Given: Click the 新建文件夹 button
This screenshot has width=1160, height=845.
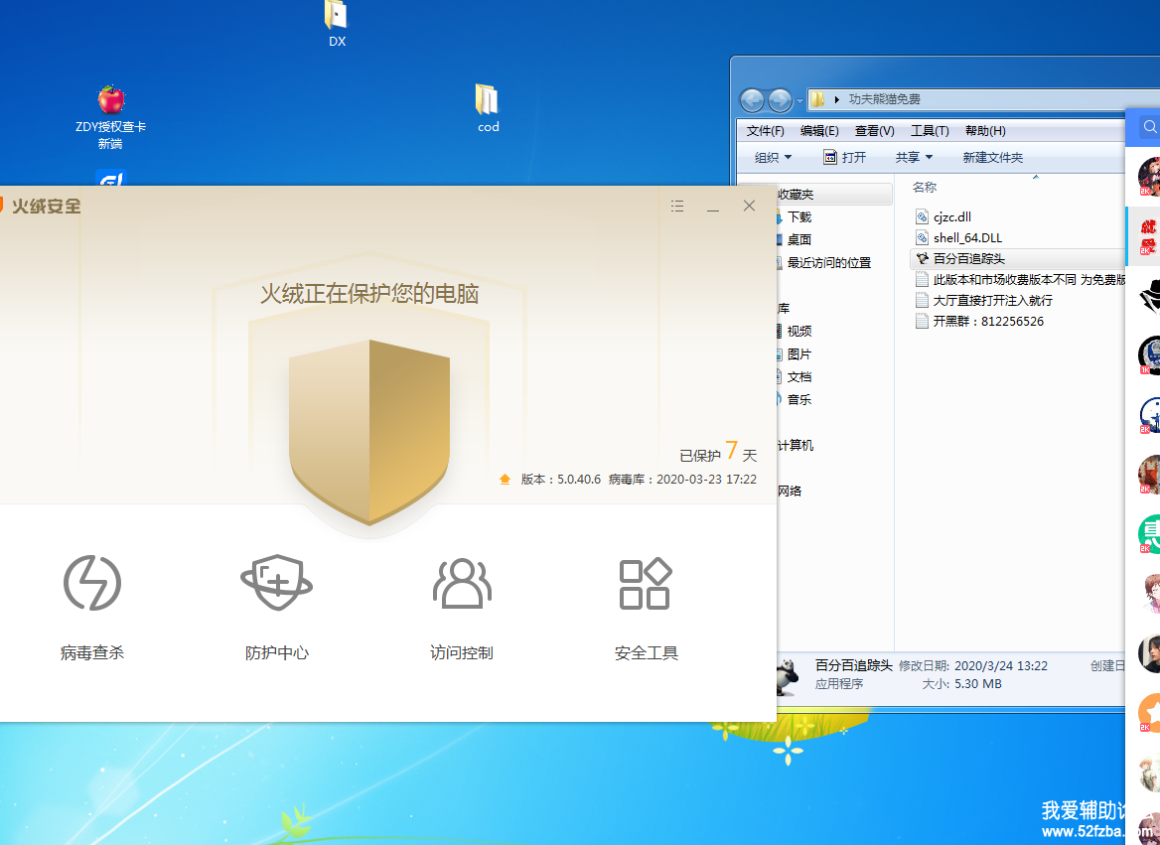Looking at the screenshot, I should pyautogui.click(x=992, y=158).
